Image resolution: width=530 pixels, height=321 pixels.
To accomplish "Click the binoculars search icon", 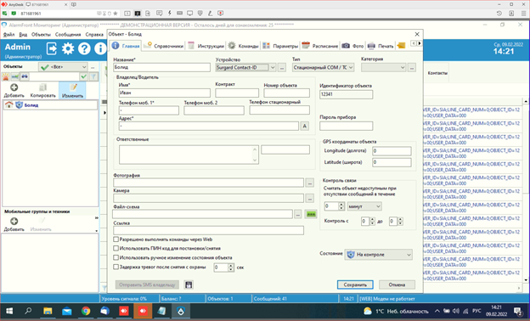I will [25, 76].
